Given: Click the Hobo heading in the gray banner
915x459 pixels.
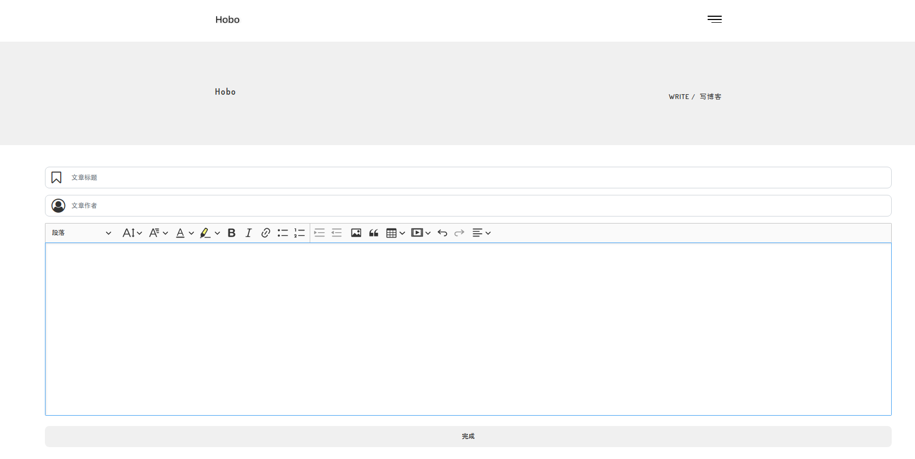Looking at the screenshot, I should [x=225, y=92].
